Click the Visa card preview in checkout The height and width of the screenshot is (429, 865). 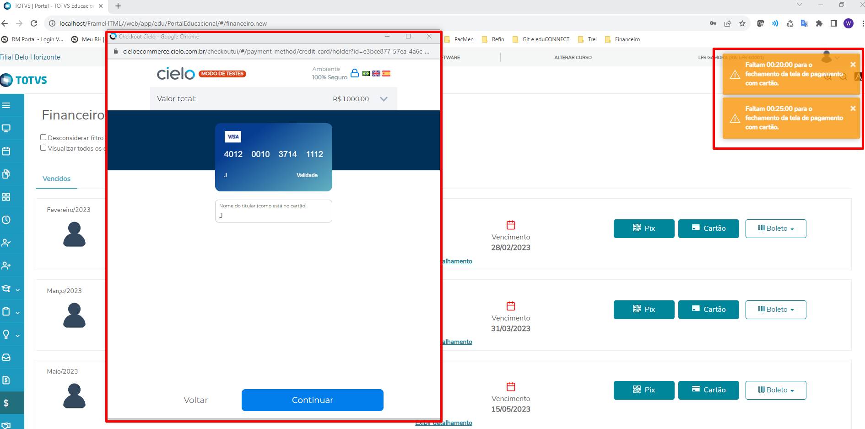[x=274, y=157]
